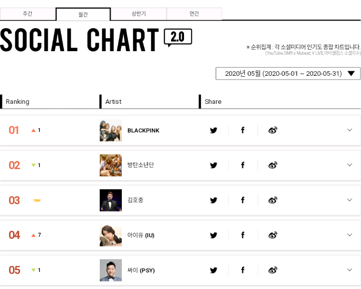This screenshot has height=289, width=361.
Task: Share BLACKPINK on Facebook
Action: pos(243,130)
